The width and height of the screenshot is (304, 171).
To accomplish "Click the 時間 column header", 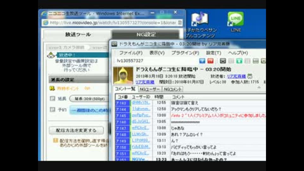I will click(159, 97).
